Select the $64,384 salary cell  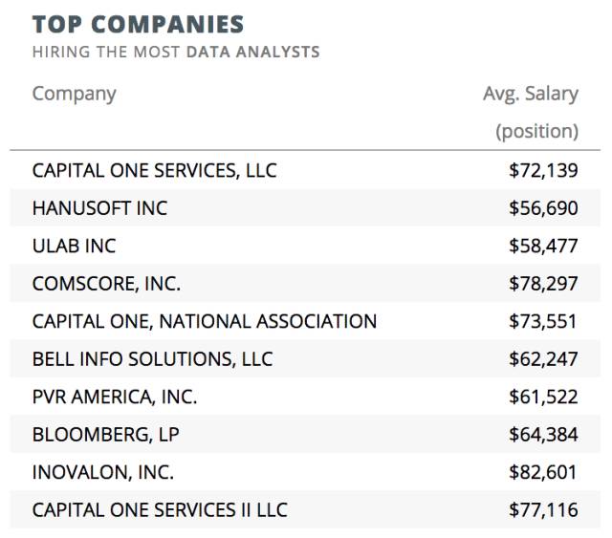point(543,435)
